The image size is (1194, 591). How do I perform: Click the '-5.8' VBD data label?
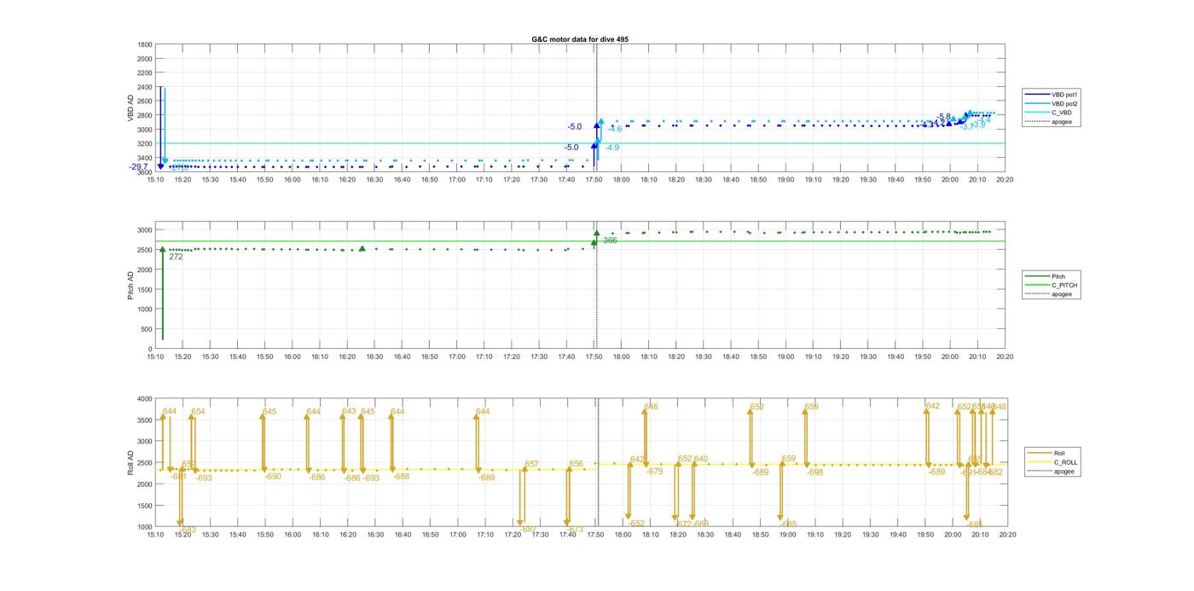coord(943,117)
